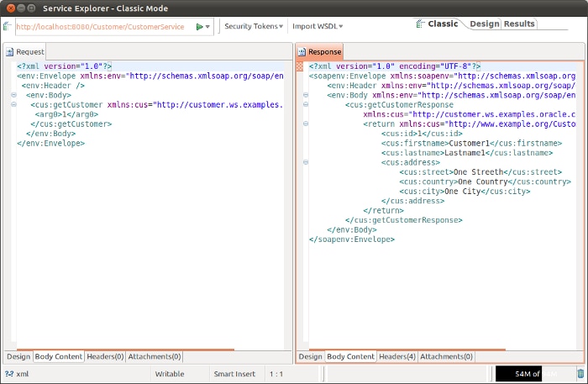588x384 pixels.
Task: Open the Import WSDL dropdown
Action: (x=318, y=26)
